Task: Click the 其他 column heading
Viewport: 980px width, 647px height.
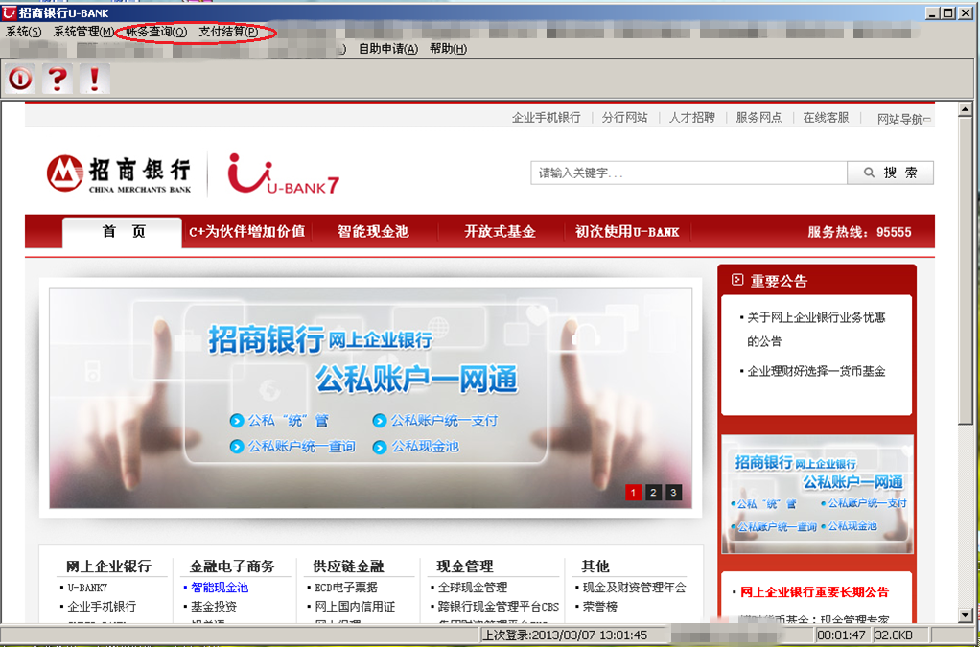Action: pos(595,566)
